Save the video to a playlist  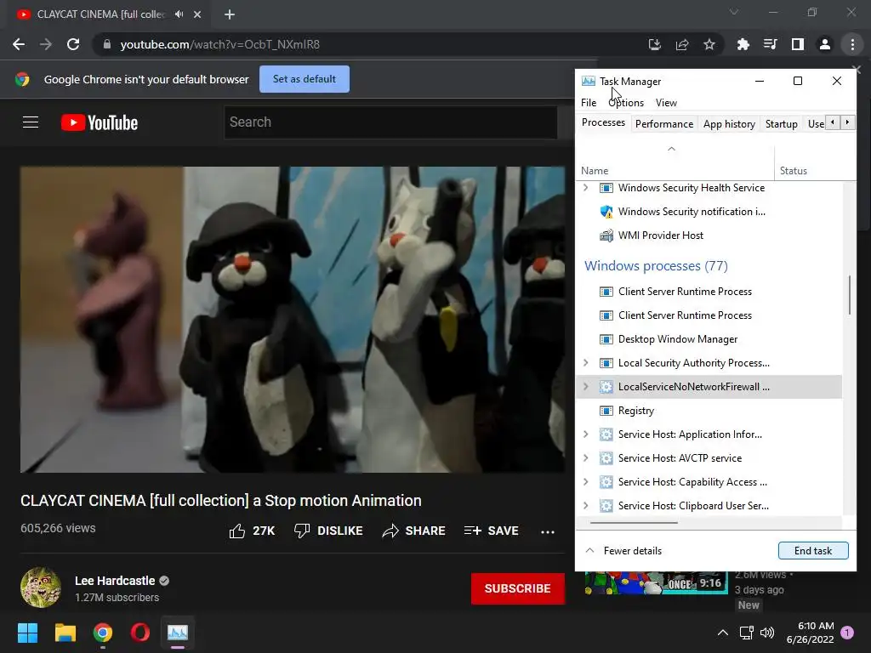point(491,531)
